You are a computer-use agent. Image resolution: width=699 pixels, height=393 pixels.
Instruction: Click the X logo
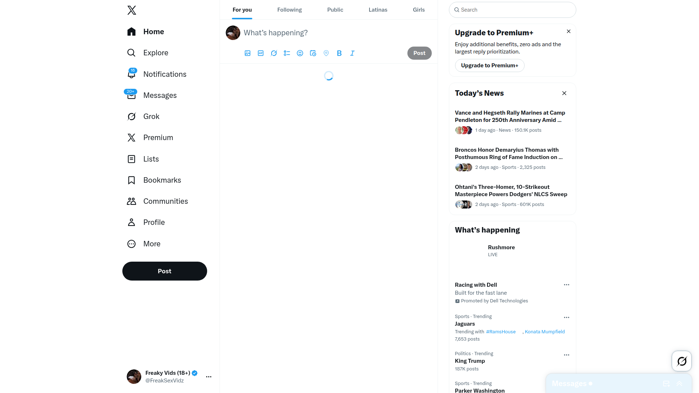(132, 10)
